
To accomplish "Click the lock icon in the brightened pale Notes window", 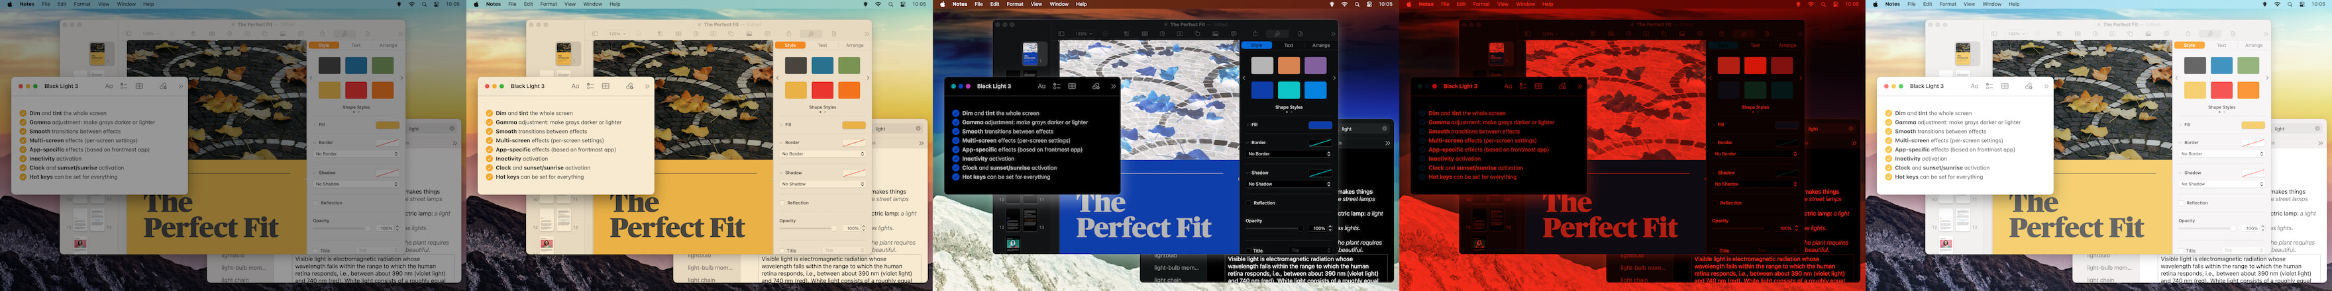I will (x=2028, y=86).
